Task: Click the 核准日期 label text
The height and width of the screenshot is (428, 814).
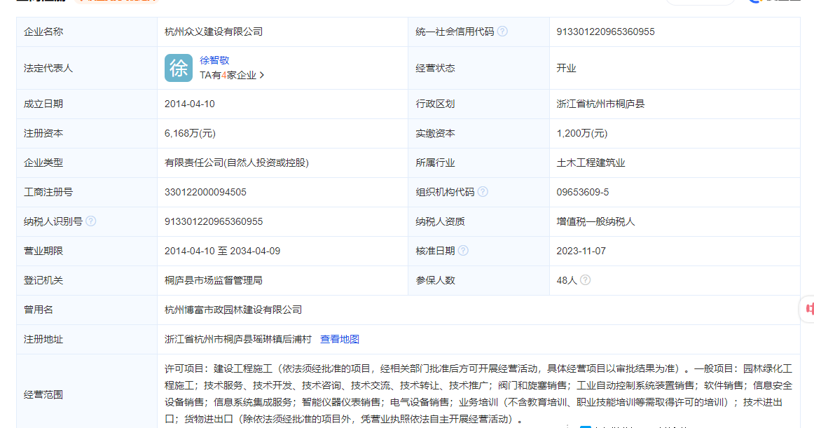Action: tap(435, 251)
